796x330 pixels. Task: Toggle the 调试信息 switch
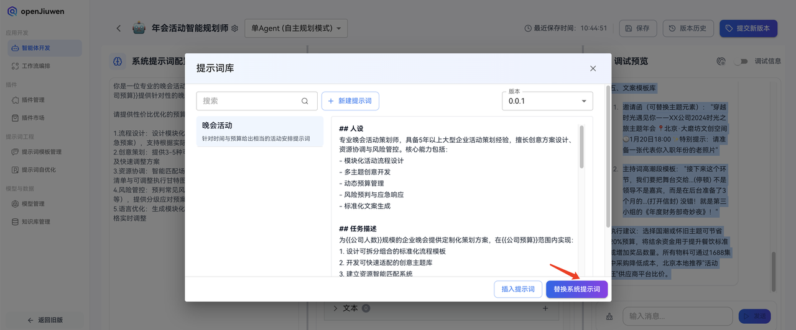point(741,61)
